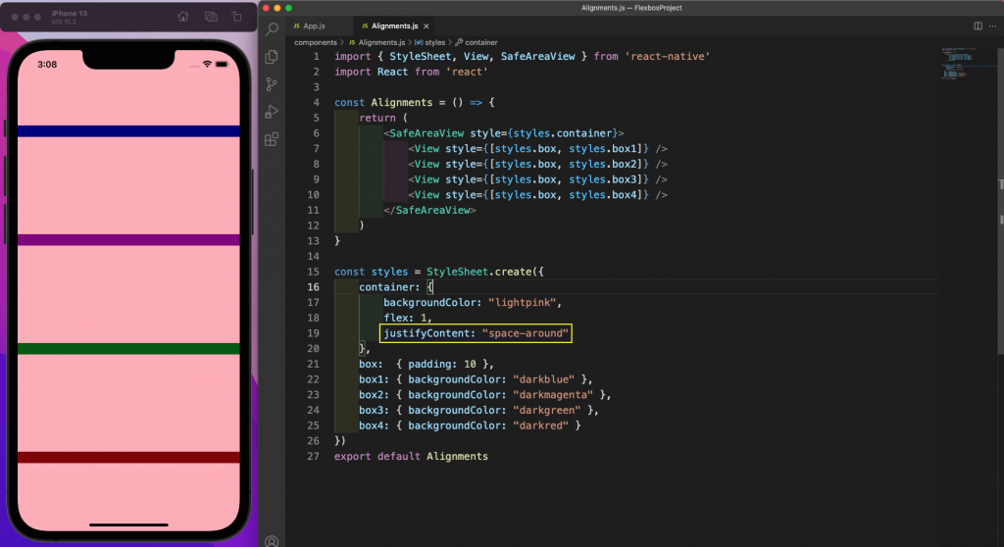
Task: Close the Alignments.js tab
Action: (x=426, y=26)
